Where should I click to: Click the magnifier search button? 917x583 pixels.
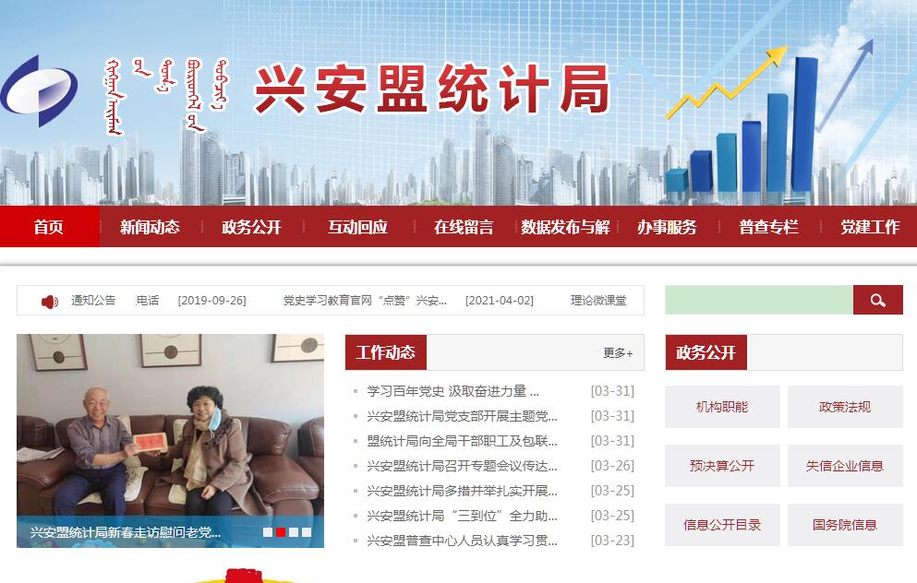tap(877, 300)
